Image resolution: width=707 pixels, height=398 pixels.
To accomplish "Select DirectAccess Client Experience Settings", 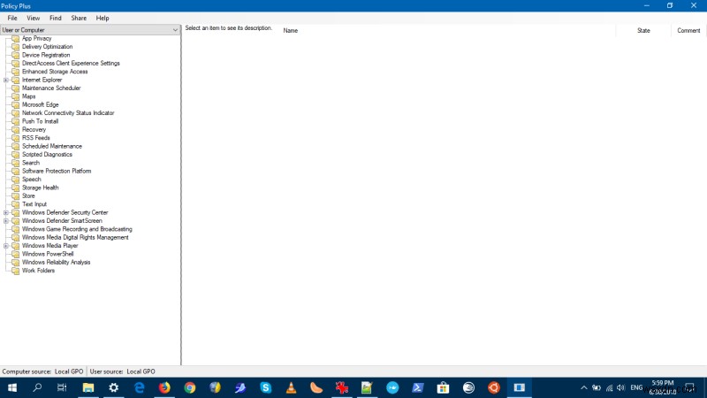I will click(71, 63).
